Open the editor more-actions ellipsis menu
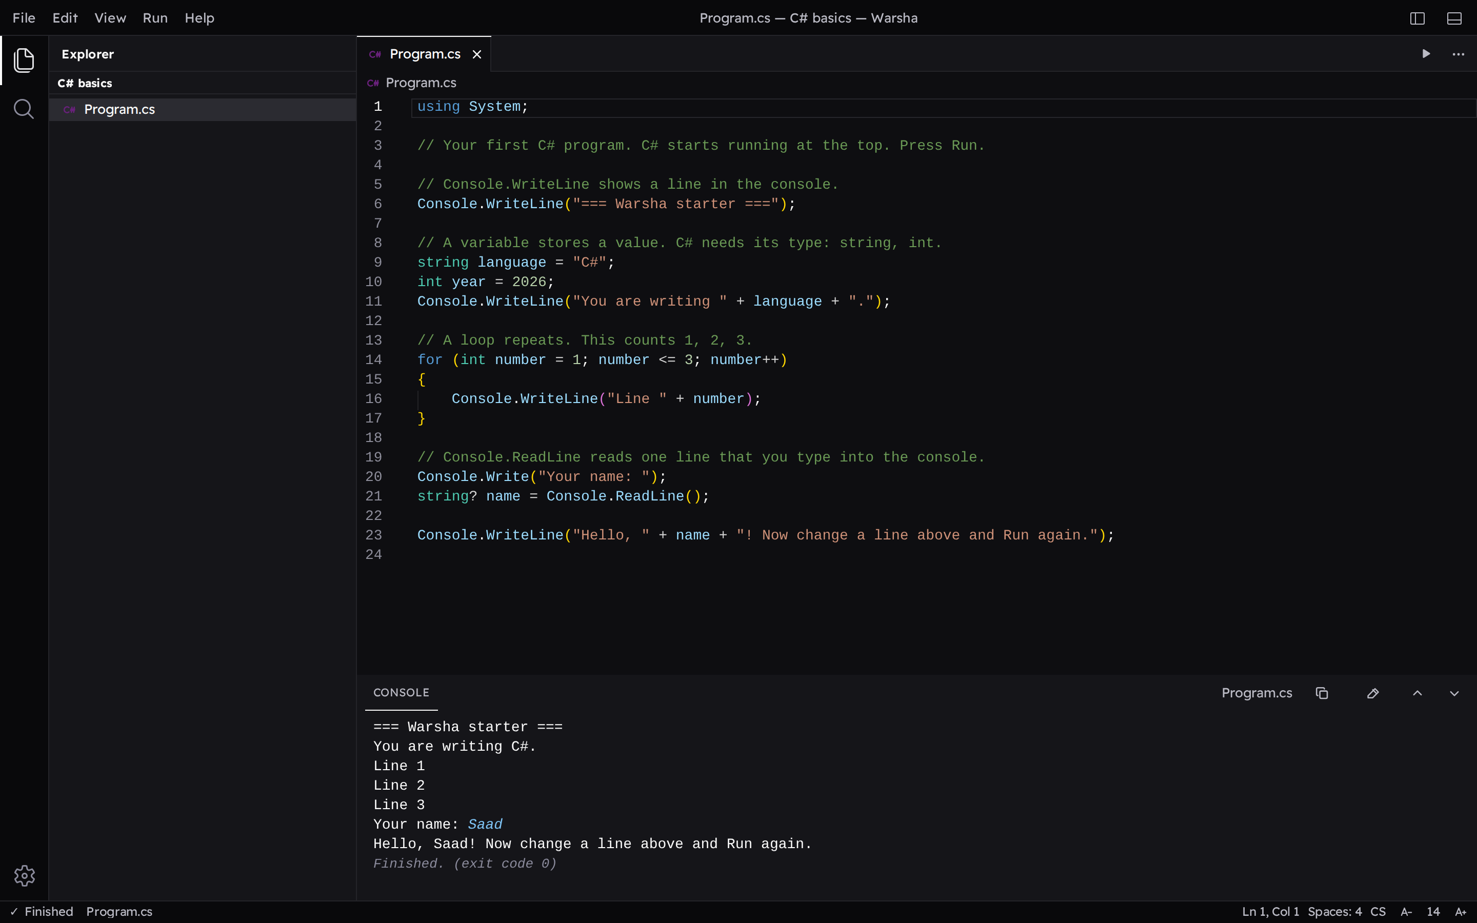 [1458, 54]
